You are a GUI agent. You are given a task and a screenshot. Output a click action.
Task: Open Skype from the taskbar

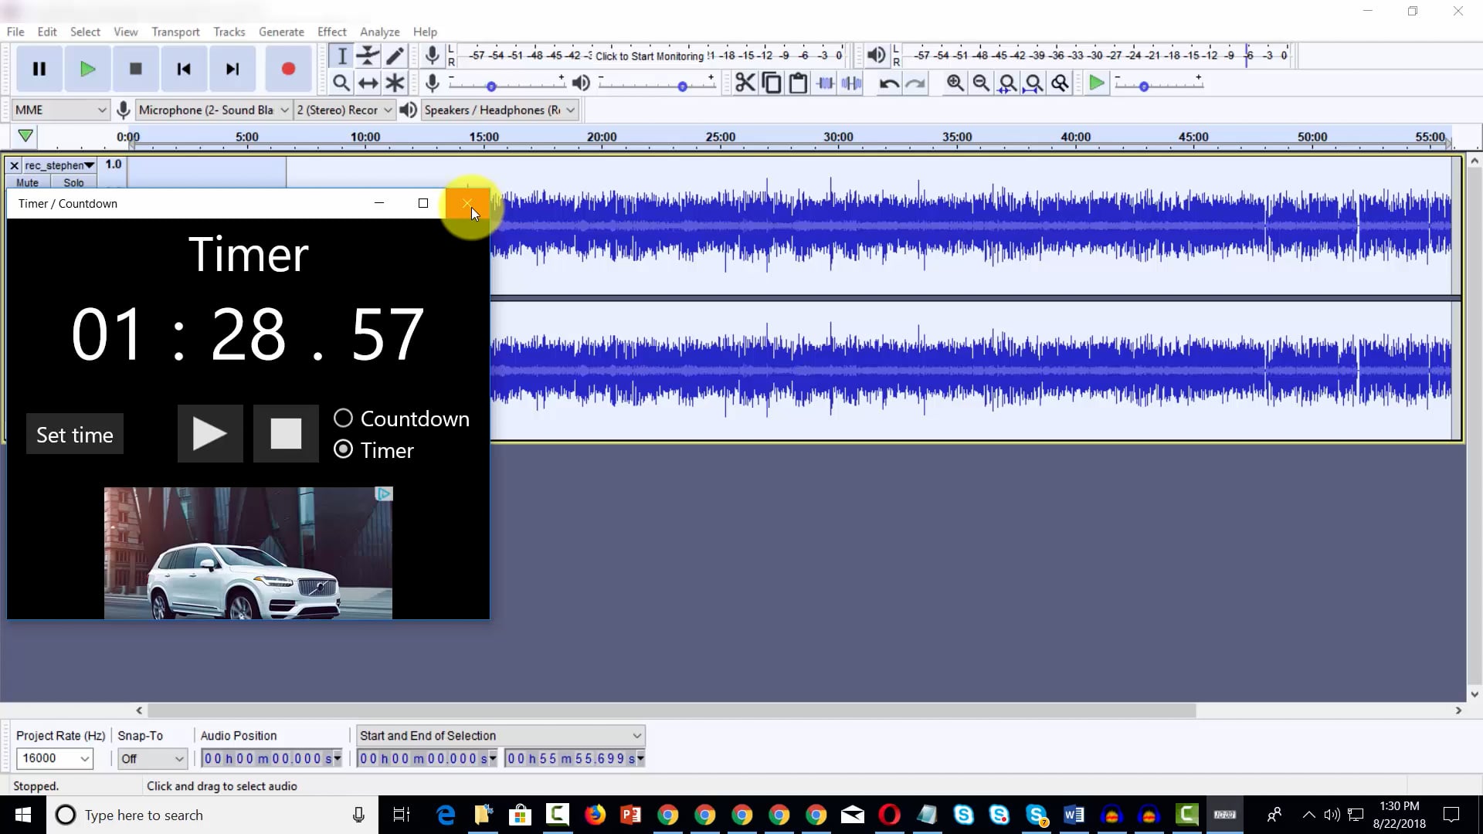tap(964, 815)
